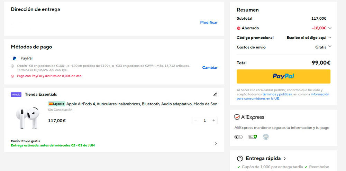Image resolution: width=346 pixels, height=171 pixels.
Task: Click the first security certification badge
Action: pos(238,137)
